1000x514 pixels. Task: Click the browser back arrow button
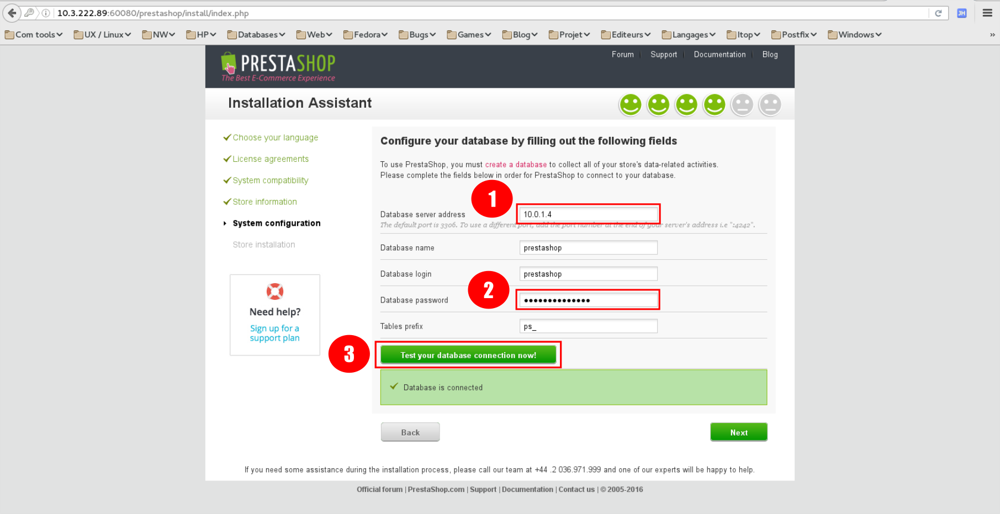(x=12, y=13)
